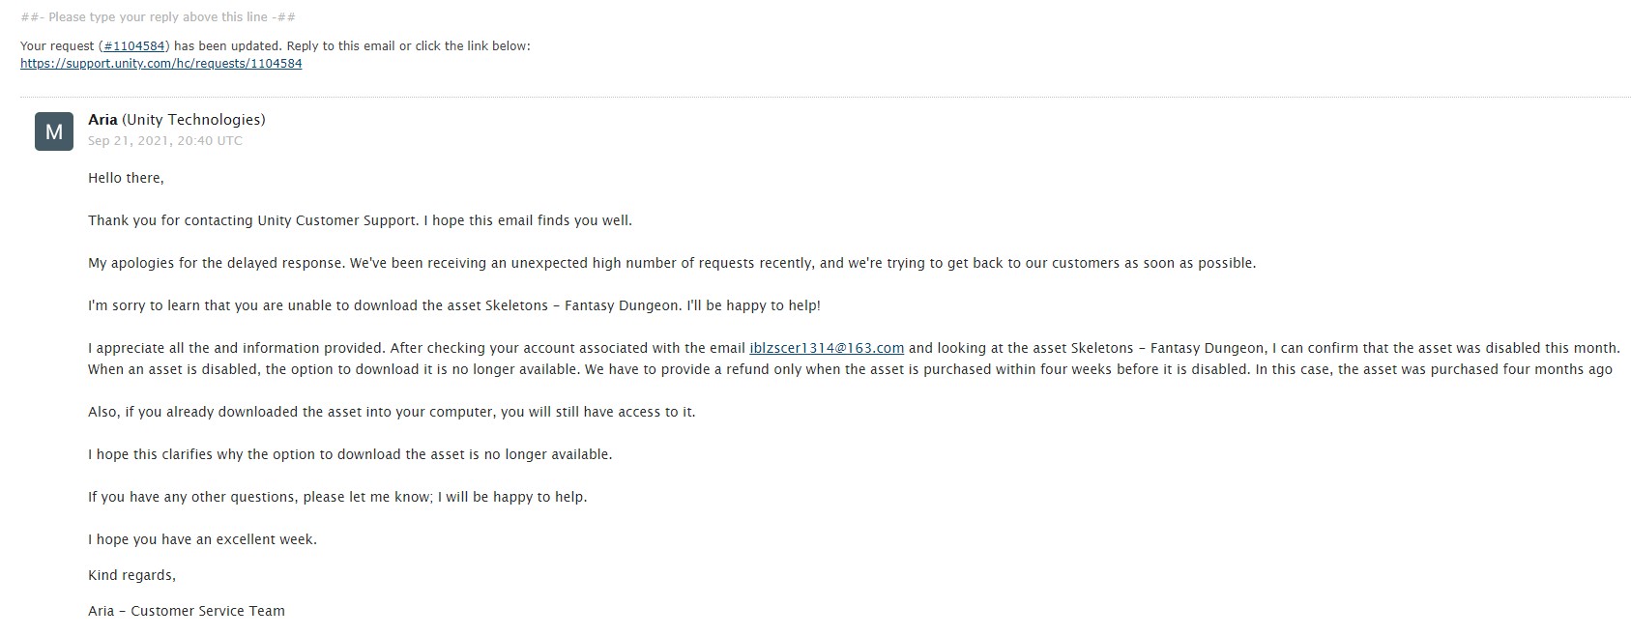This screenshot has height=636, width=1631.
Task: Click the 'I hope you have an excellent week' line
Action: click(x=202, y=539)
